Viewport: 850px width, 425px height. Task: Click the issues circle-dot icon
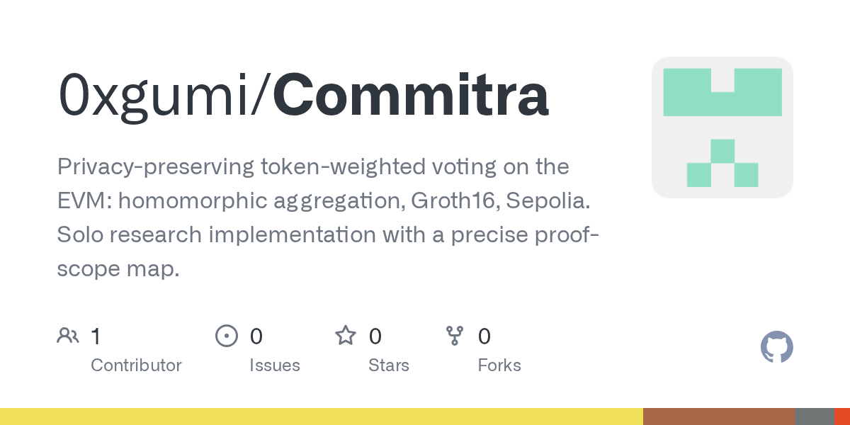pos(226,336)
